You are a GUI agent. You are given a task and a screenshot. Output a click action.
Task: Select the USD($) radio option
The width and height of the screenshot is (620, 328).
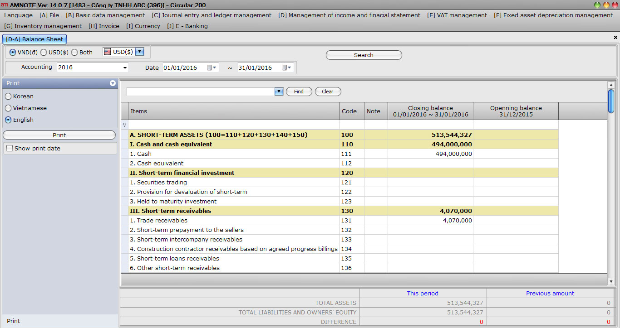coord(44,53)
